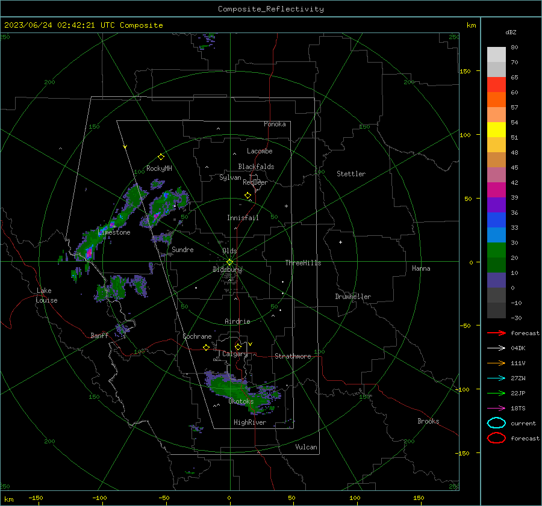Click the Sylvan label
The width and height of the screenshot is (542, 506).
[x=230, y=177]
